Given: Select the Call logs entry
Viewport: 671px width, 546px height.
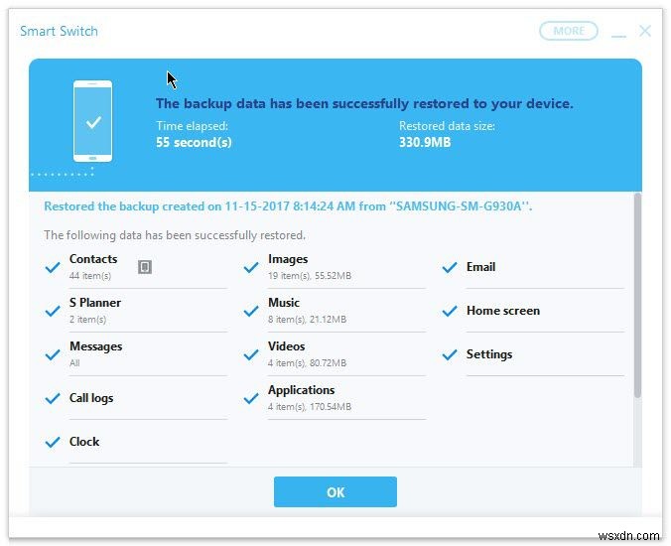Looking at the screenshot, I should [91, 398].
